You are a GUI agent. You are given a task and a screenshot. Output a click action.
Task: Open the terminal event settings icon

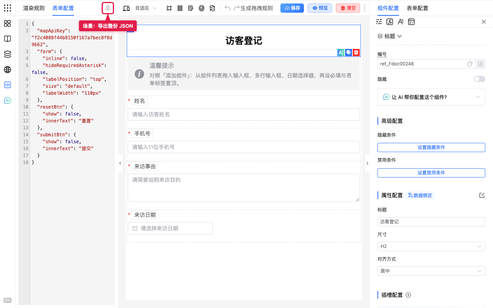411,22
